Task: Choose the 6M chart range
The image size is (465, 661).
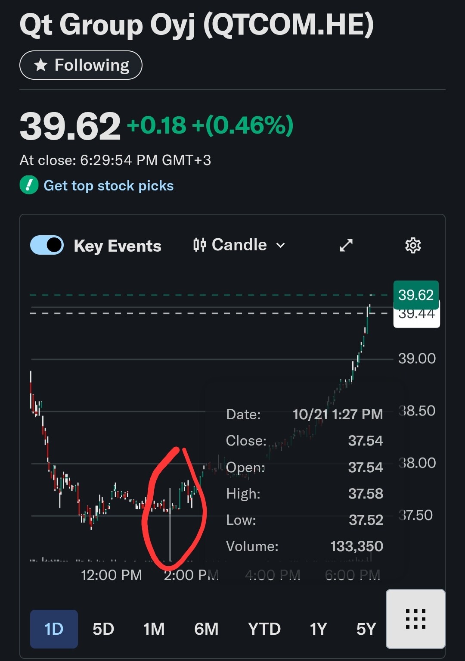Action: [x=206, y=629]
